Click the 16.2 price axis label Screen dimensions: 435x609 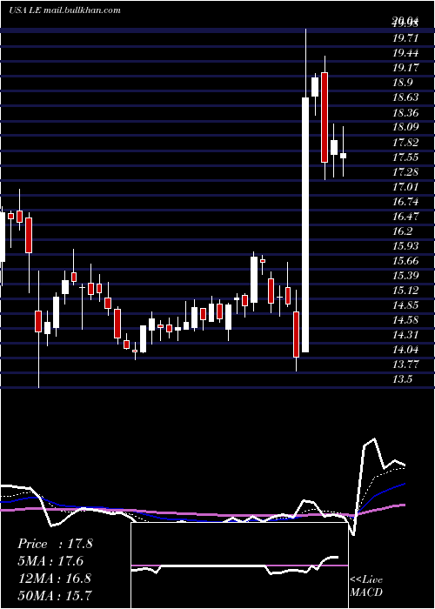coord(403,231)
